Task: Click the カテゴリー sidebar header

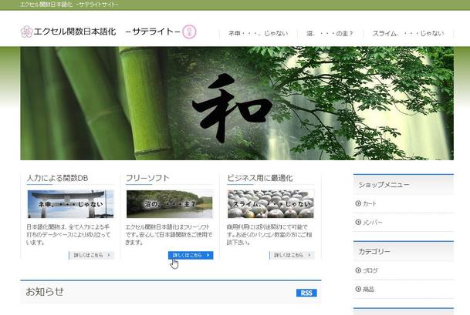Action: (404, 251)
